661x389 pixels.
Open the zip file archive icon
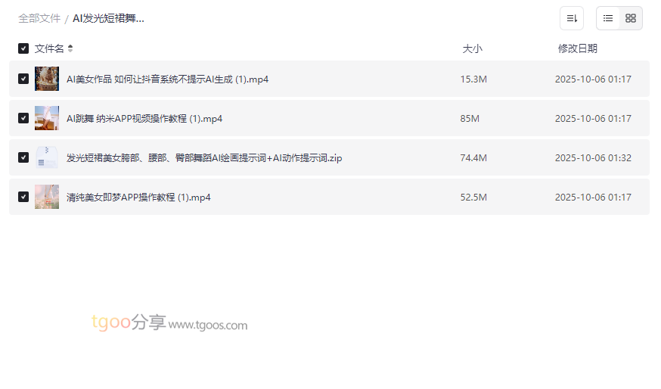47,157
